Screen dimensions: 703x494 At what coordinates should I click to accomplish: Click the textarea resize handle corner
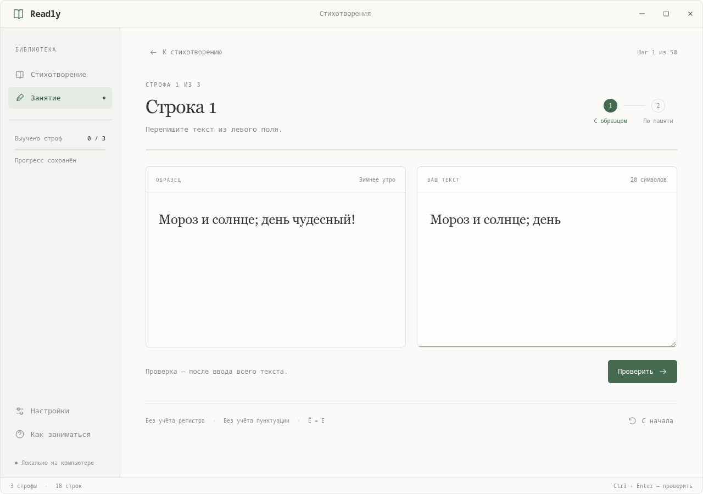pos(673,343)
